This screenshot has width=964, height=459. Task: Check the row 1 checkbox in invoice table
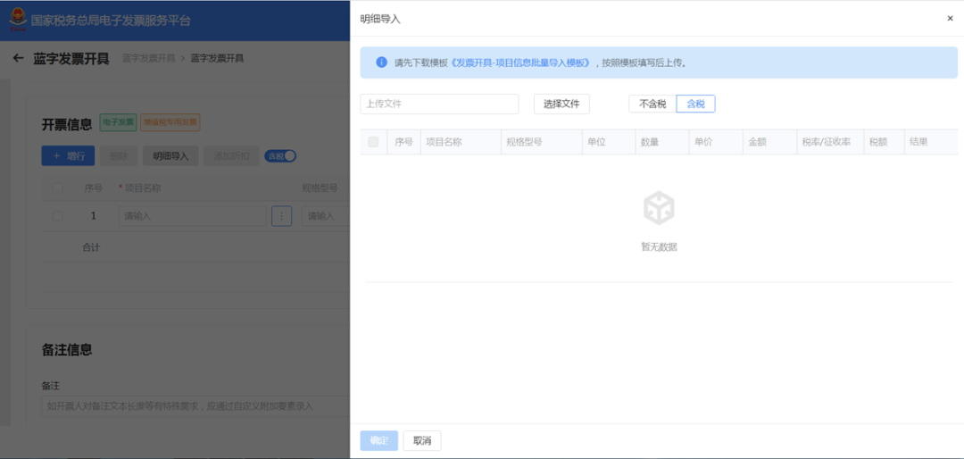[58, 215]
